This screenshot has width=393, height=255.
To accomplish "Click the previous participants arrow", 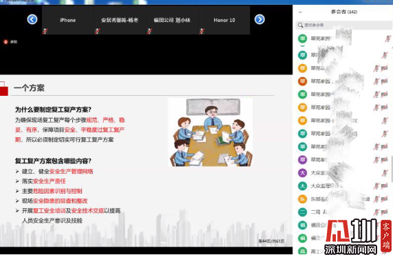I will click(x=32, y=19).
